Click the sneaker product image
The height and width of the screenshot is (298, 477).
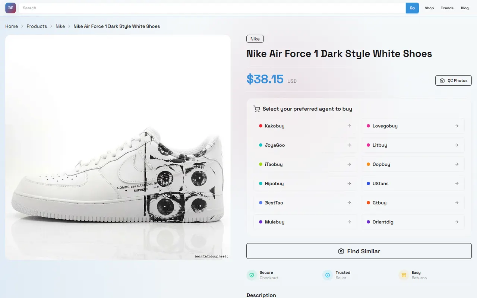[x=118, y=147]
